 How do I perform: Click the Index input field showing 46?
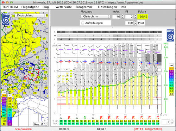117,17
